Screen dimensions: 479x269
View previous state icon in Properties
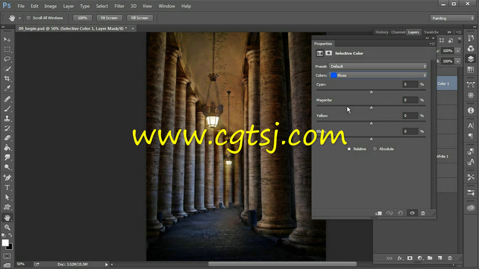point(389,213)
